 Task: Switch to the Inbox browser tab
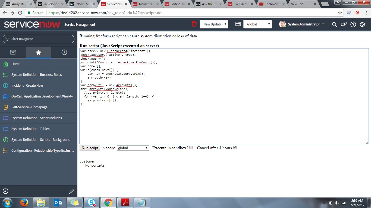tap(83, 4)
